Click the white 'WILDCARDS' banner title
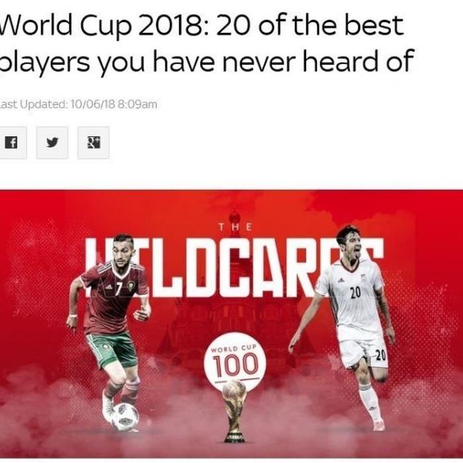Viewport: 463px width, 463px height. [235, 268]
